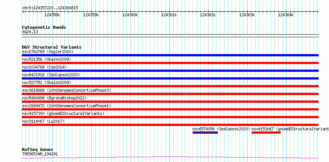Click the esv2762769 (Vogler2010) variant label
Viewport: 329px width, 162px height.
point(47,52)
